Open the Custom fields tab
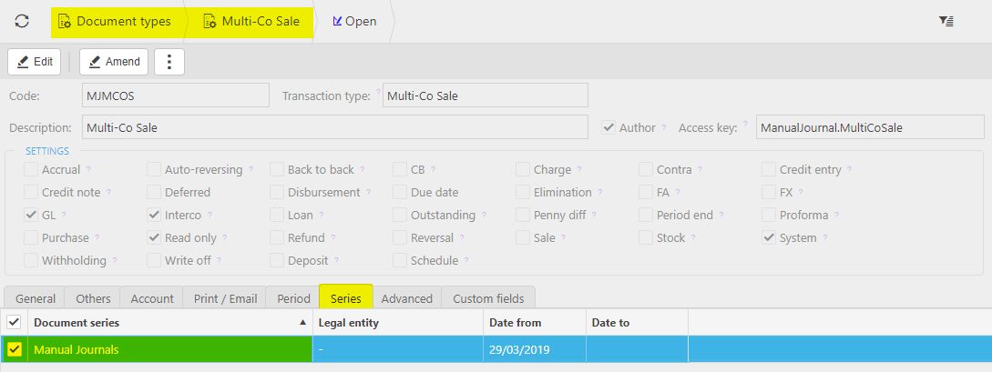The height and width of the screenshot is (372, 992). (488, 298)
